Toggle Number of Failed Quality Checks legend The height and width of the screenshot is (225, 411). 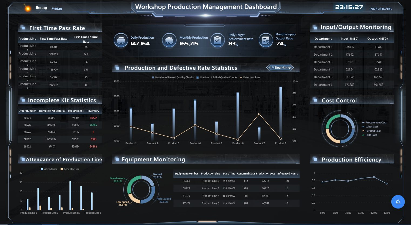[x=217, y=78]
